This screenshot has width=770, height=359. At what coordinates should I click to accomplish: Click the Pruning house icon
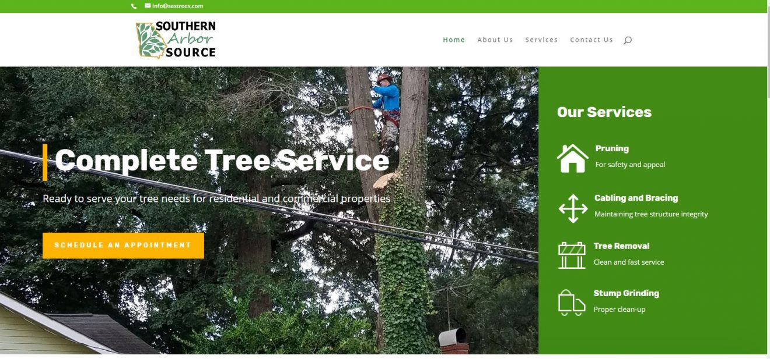tap(572, 158)
